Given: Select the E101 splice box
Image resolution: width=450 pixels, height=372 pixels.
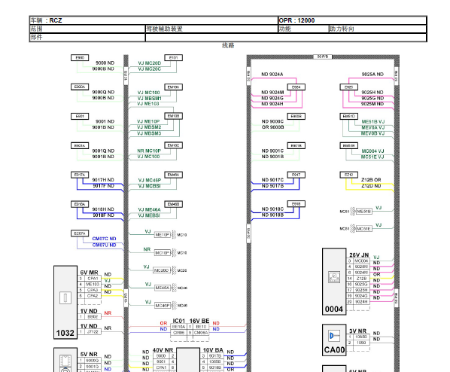Looking at the screenshot, I should tap(173, 58).
